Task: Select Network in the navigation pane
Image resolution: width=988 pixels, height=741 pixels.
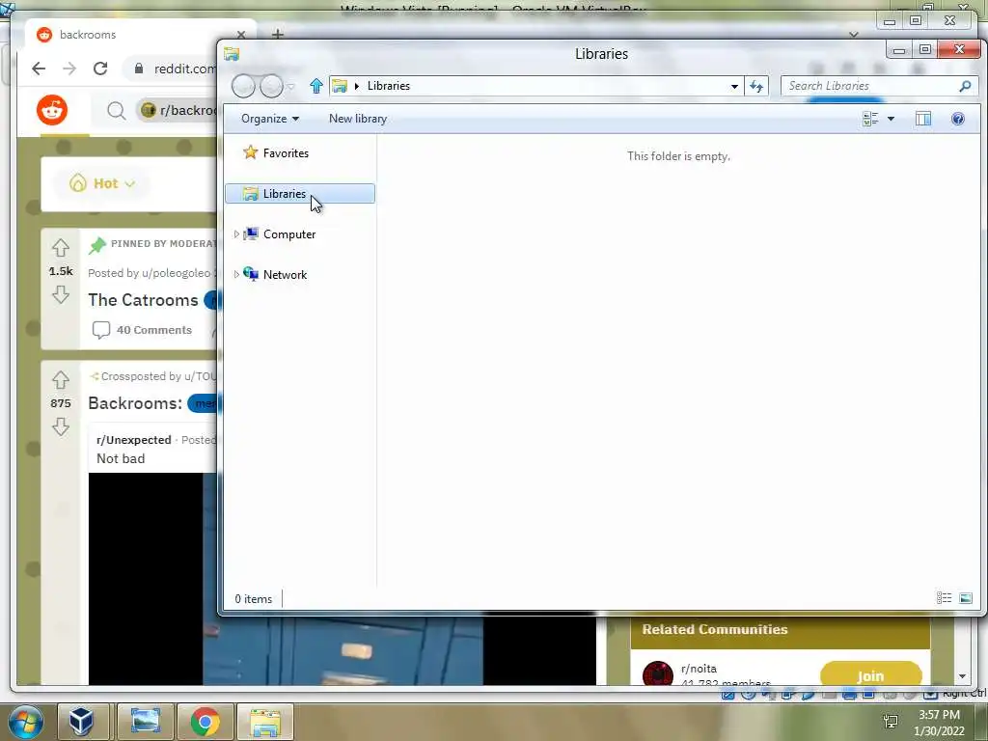Action: (x=285, y=275)
